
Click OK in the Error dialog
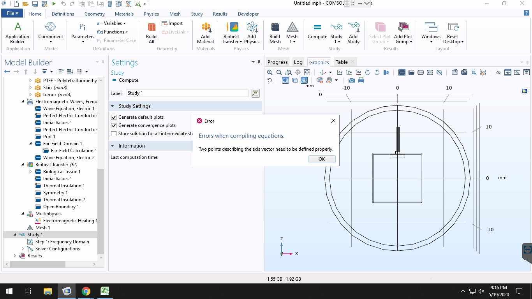click(x=322, y=159)
